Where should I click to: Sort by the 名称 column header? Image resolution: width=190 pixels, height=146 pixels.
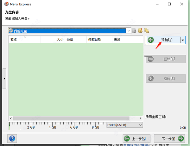click(25, 40)
